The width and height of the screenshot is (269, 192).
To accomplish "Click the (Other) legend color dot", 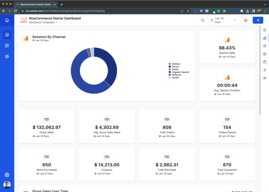I will pos(170,64).
